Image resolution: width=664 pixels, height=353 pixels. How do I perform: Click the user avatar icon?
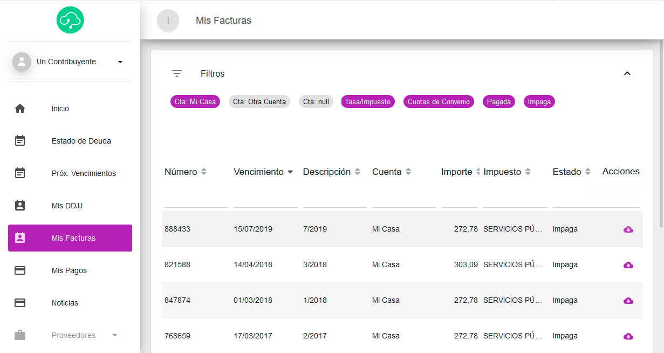22,62
